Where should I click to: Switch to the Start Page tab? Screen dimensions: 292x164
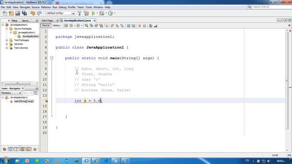47,20
